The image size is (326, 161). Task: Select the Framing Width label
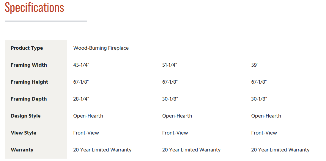(29, 65)
